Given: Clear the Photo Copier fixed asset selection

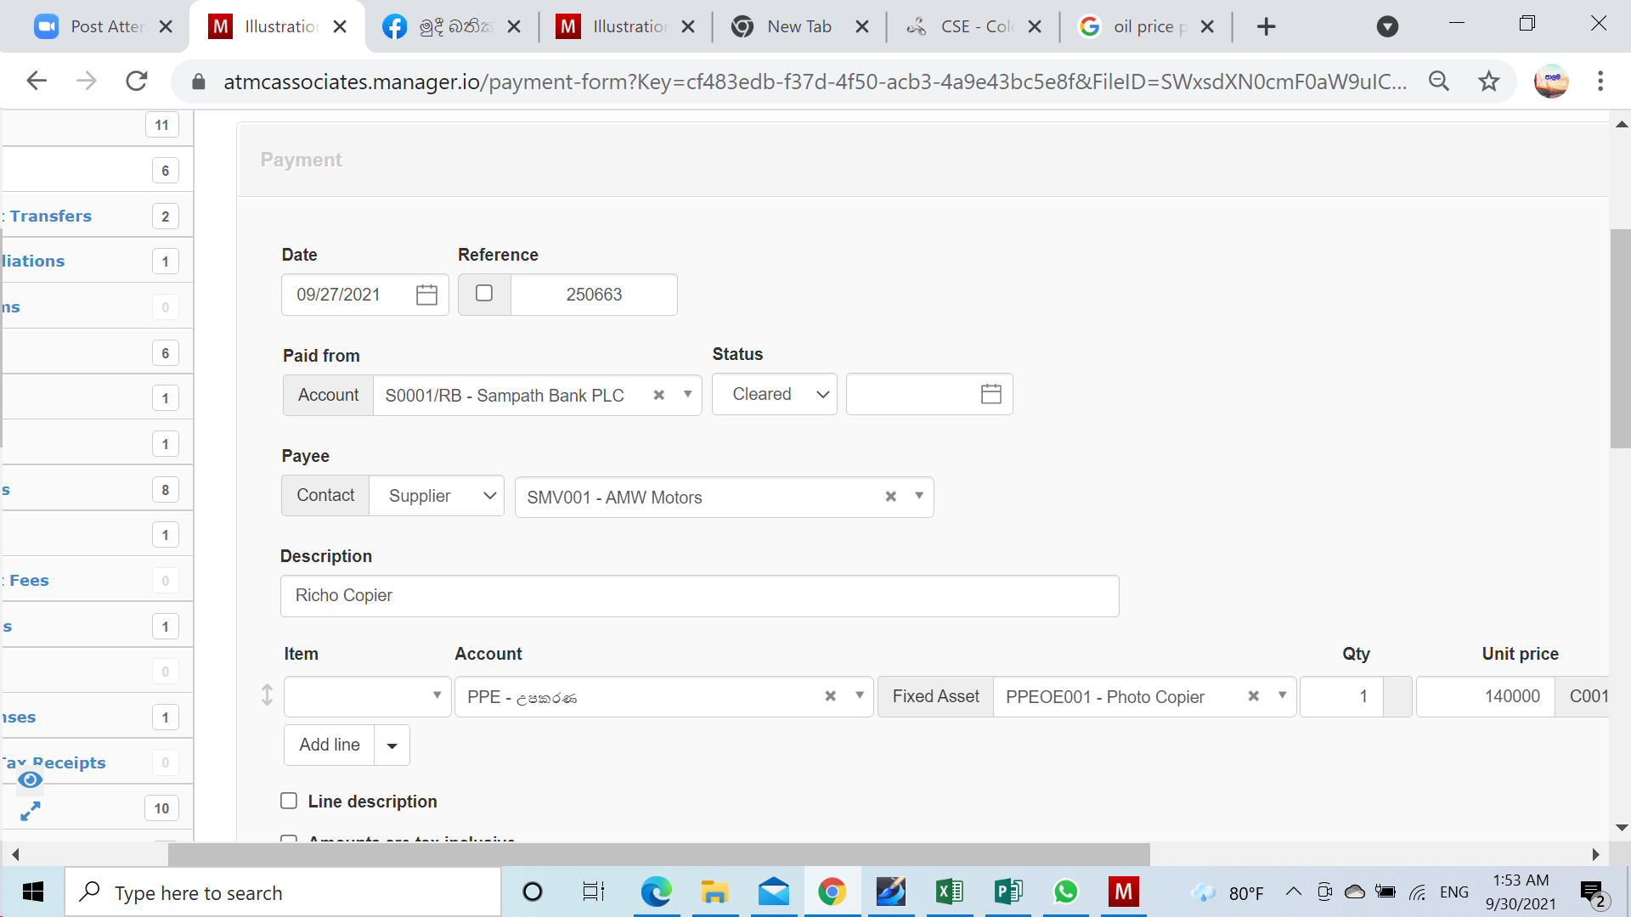Looking at the screenshot, I should coord(1253,696).
